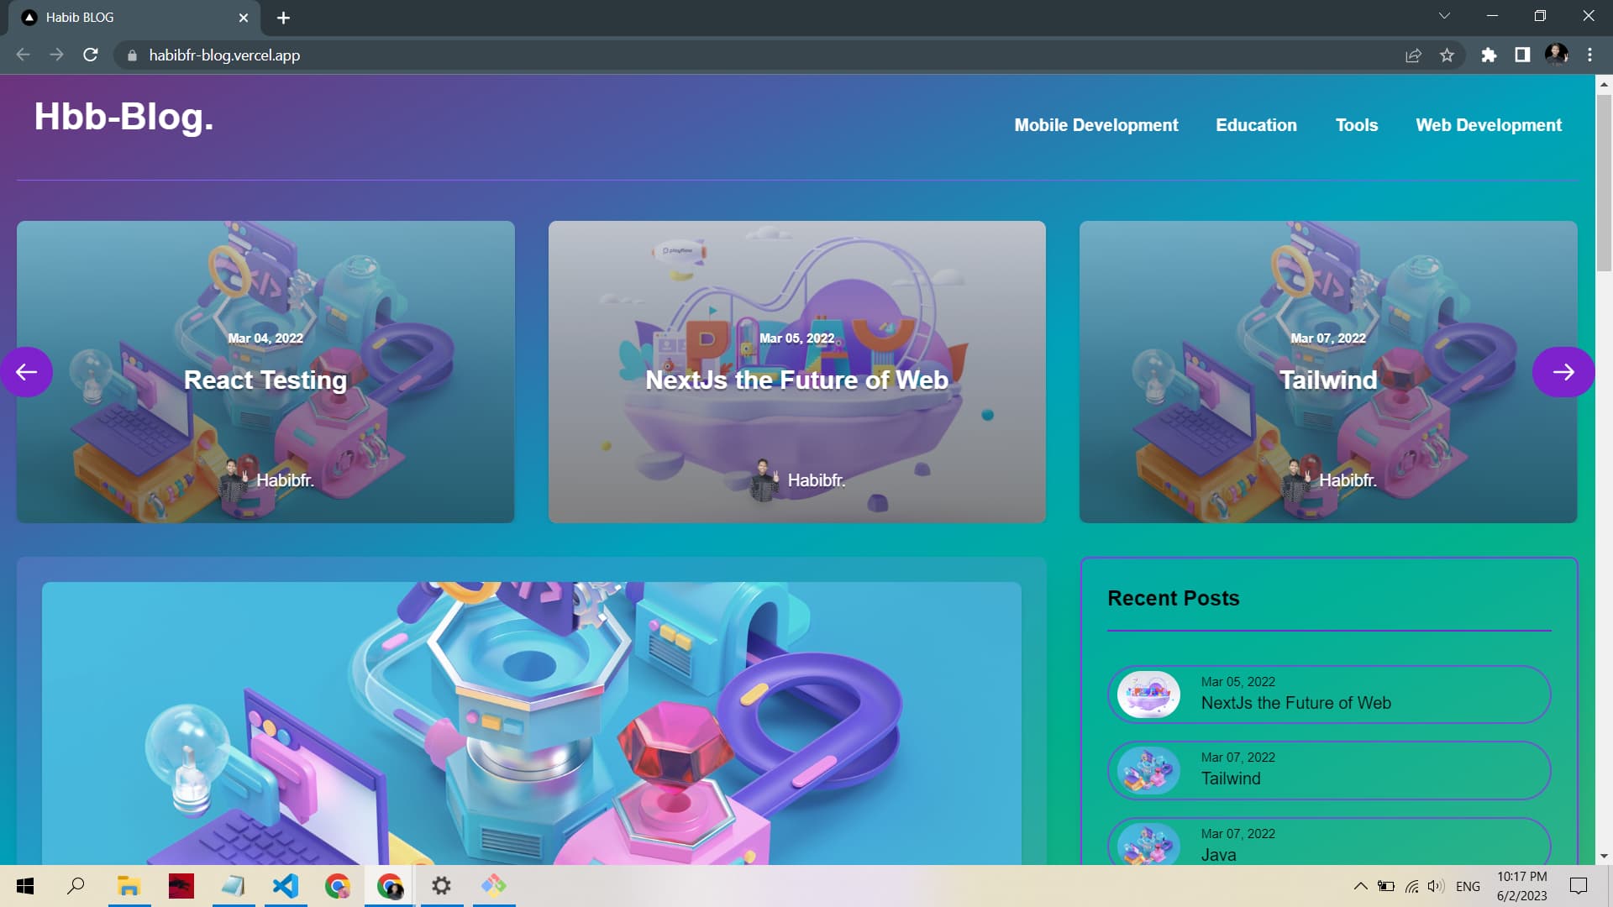Click the carousel previous arrow button
The width and height of the screenshot is (1613, 907).
pos(26,372)
